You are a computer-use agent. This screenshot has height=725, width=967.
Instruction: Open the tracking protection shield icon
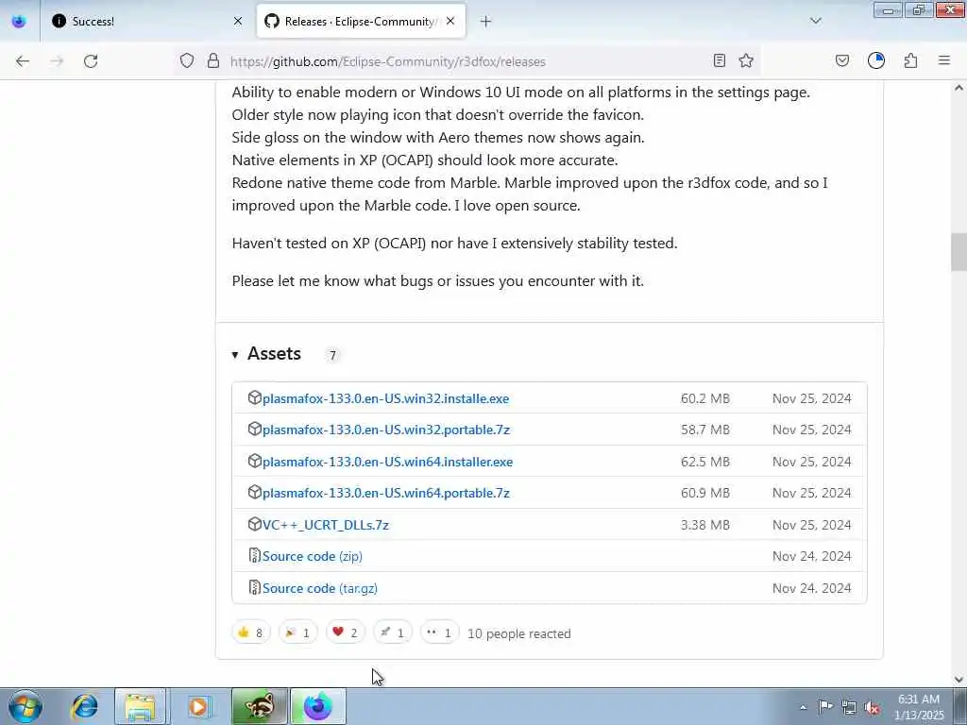tap(187, 60)
